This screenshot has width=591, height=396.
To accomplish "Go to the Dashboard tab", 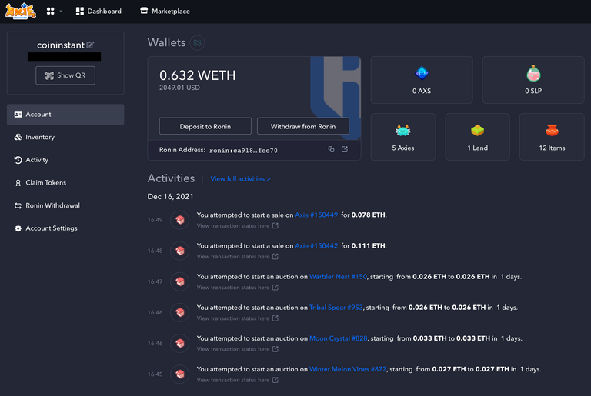I will coord(98,12).
